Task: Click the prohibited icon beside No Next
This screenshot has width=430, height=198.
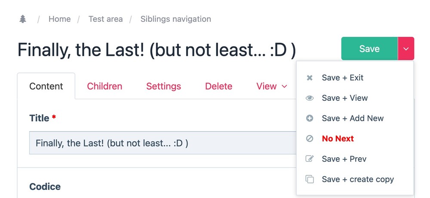Action: click(x=309, y=139)
